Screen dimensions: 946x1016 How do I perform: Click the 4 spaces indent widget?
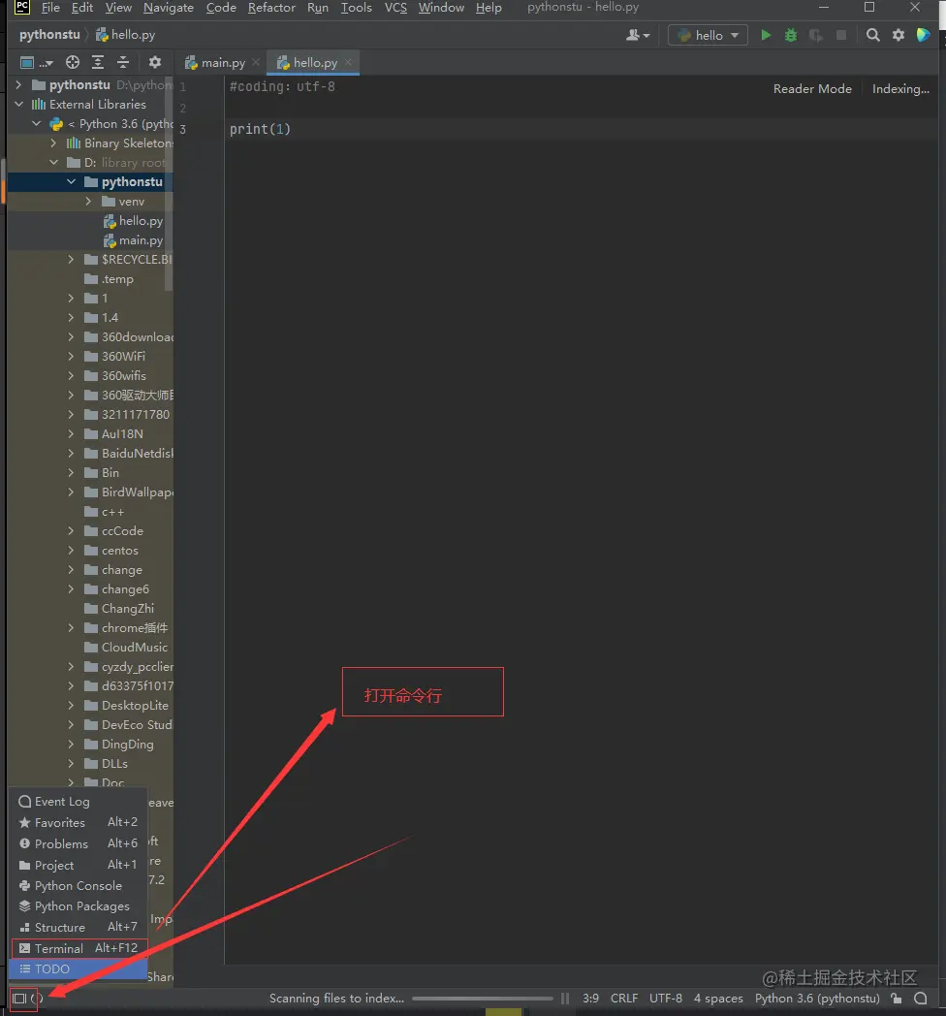pos(718,999)
